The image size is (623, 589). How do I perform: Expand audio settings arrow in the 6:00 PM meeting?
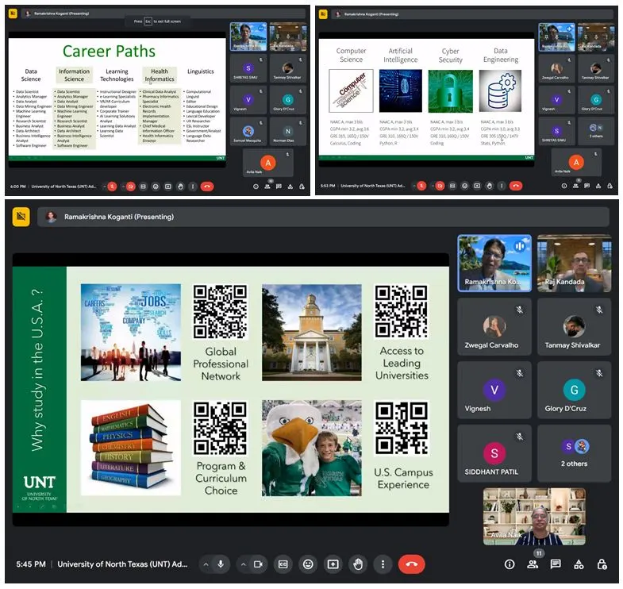pyautogui.click(x=105, y=187)
